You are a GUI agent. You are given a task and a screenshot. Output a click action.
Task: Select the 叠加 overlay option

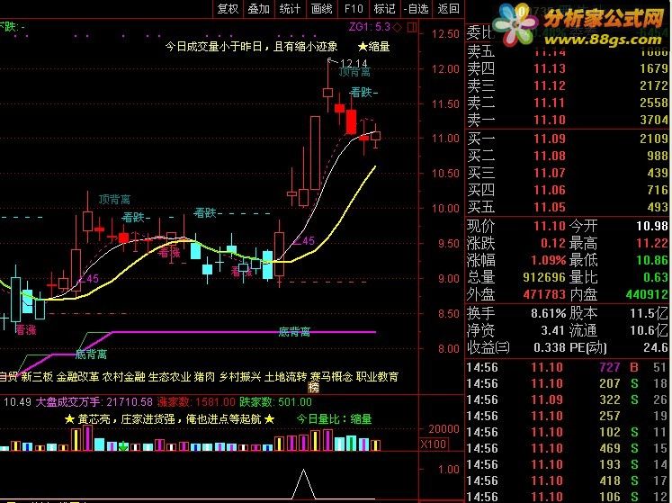[259, 9]
